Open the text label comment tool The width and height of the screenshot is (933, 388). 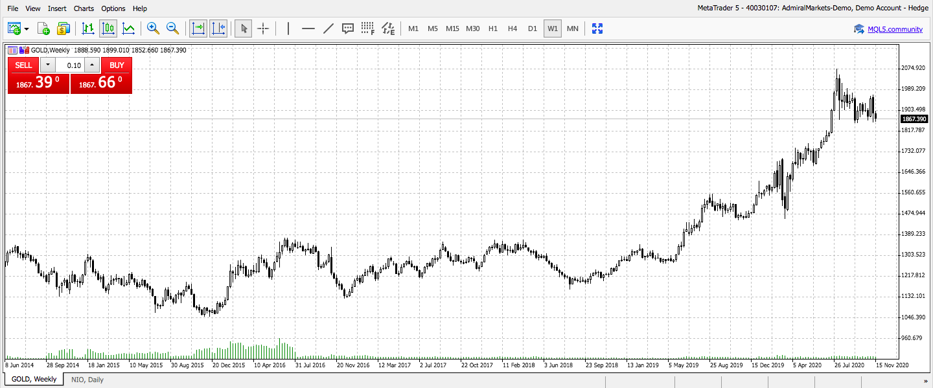[x=348, y=29]
